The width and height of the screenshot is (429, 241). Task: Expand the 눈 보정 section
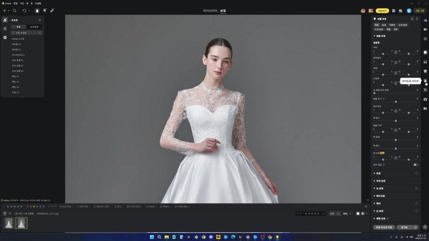coord(374,188)
